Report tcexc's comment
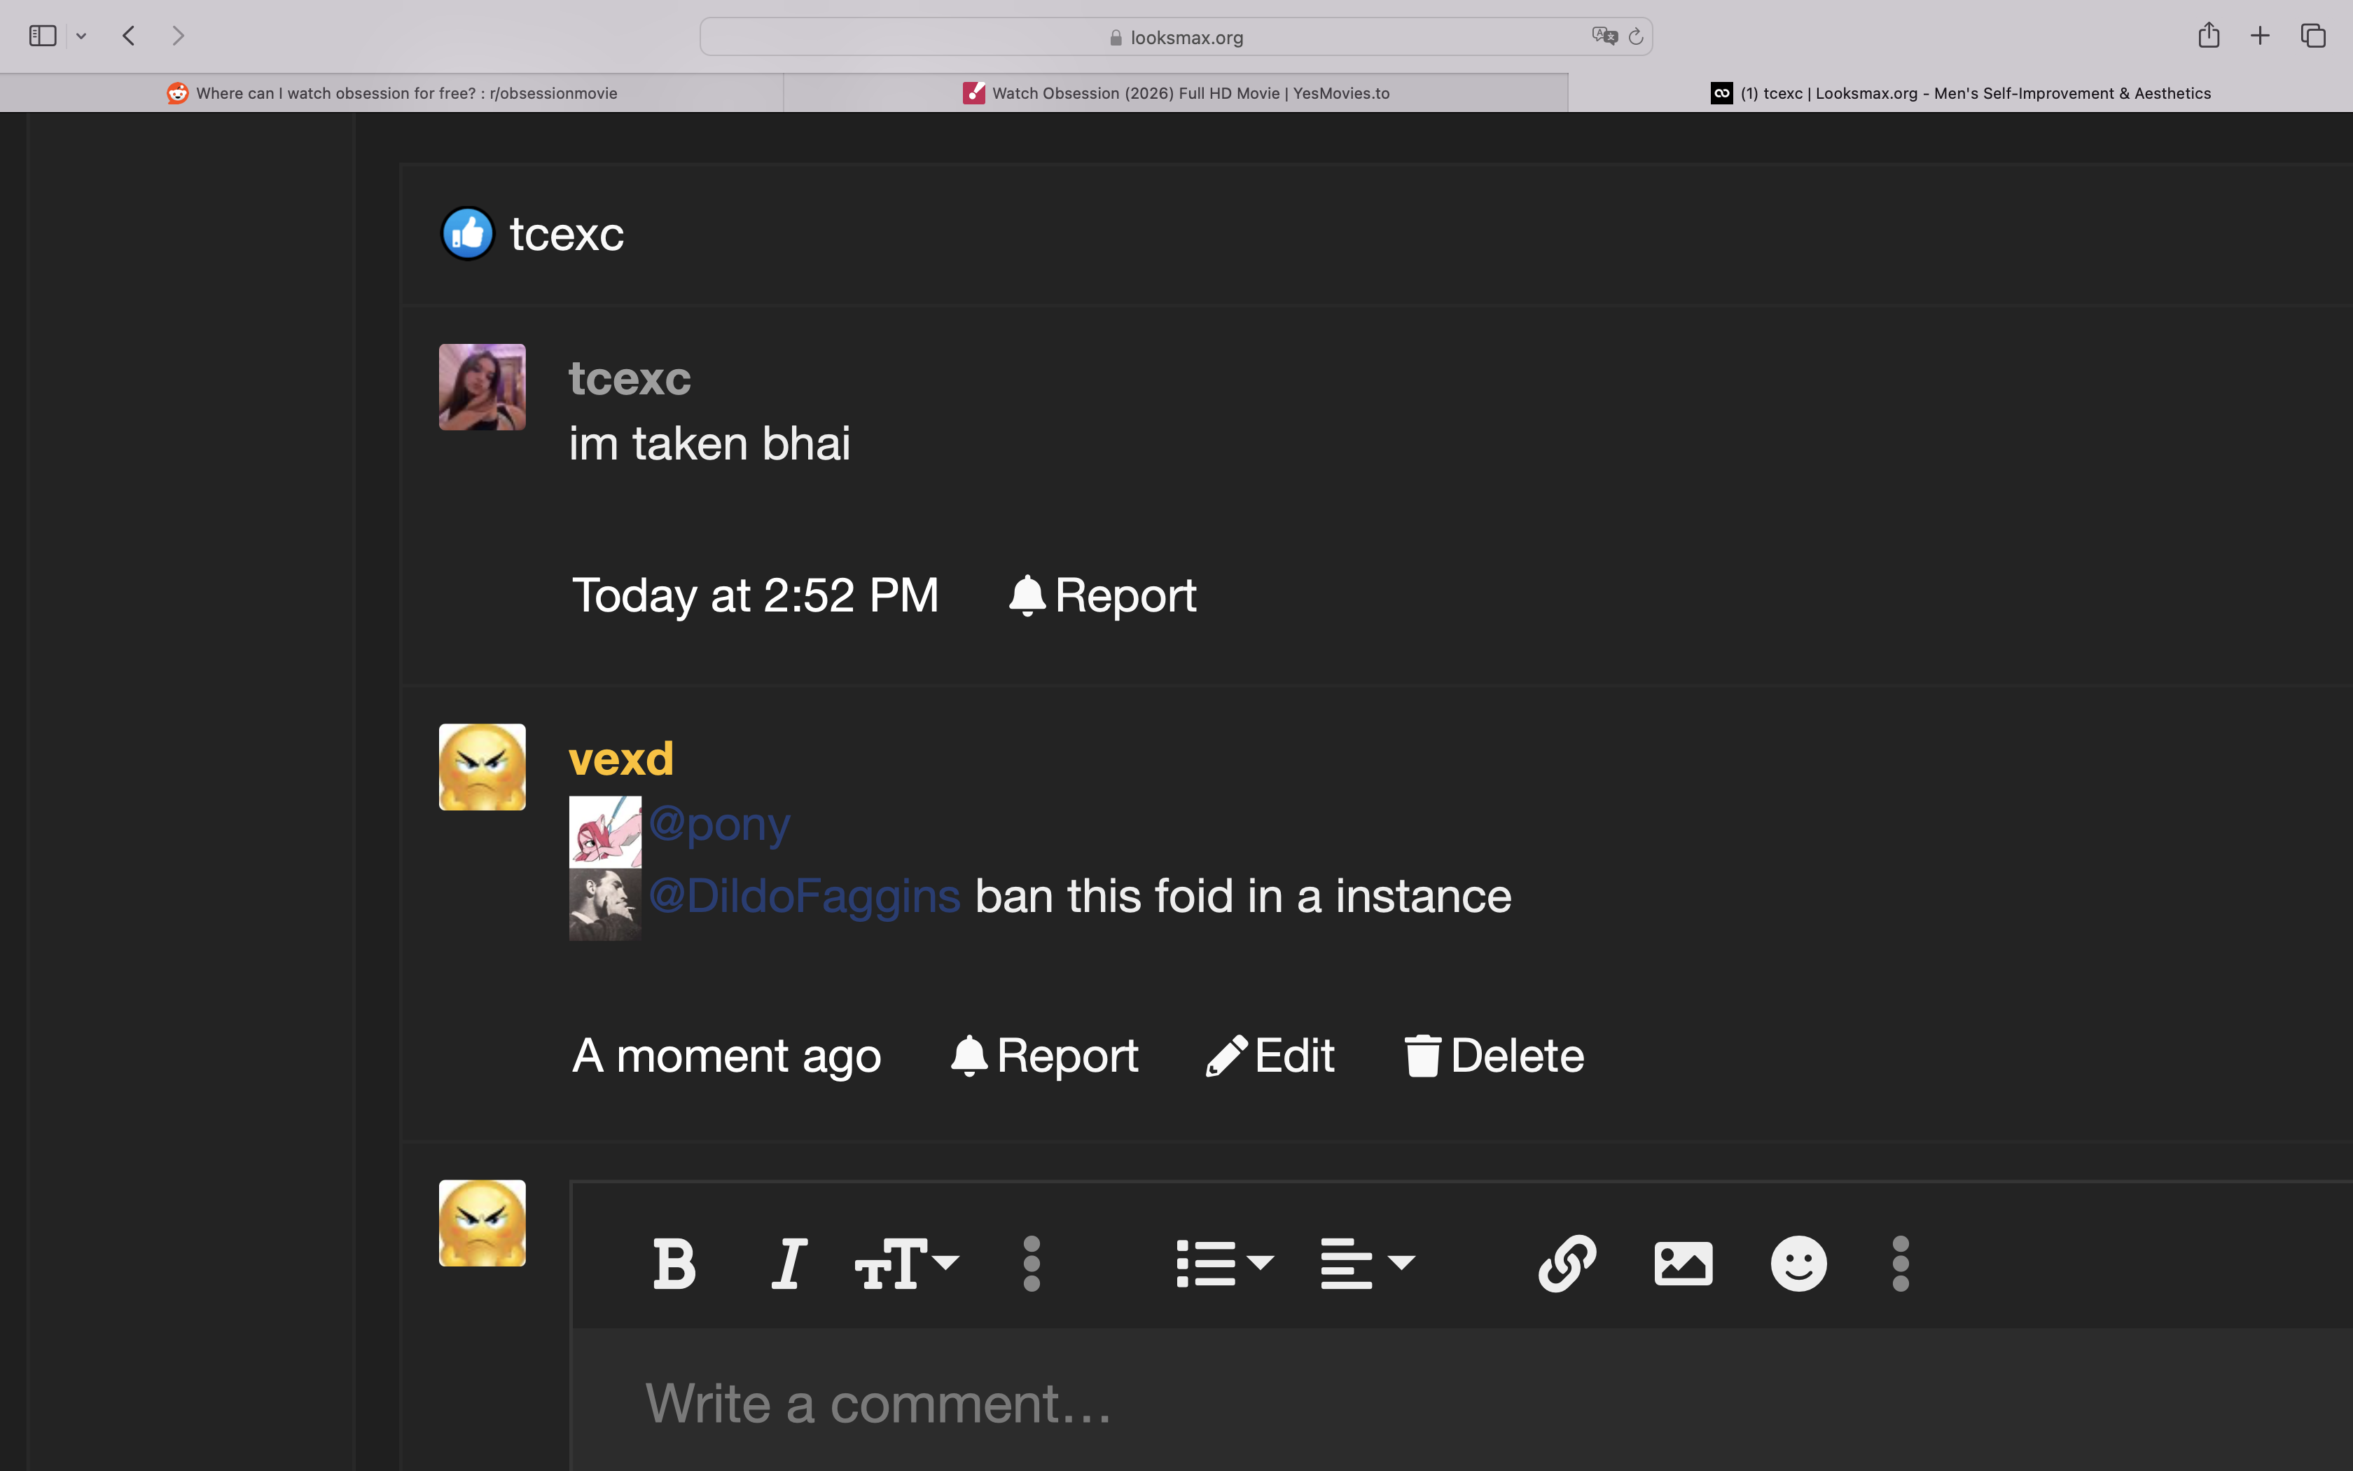Viewport: 2353px width, 1471px height. tap(1102, 595)
